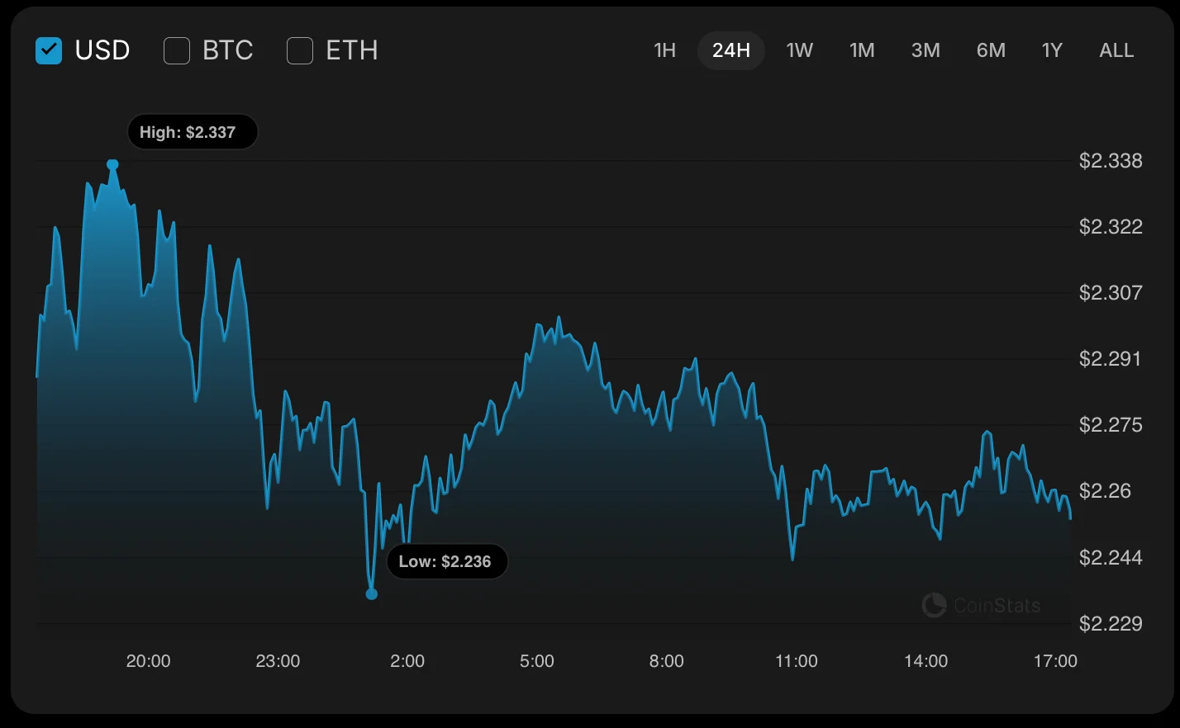
Task: Click the high price point marker
Action: 113,165
